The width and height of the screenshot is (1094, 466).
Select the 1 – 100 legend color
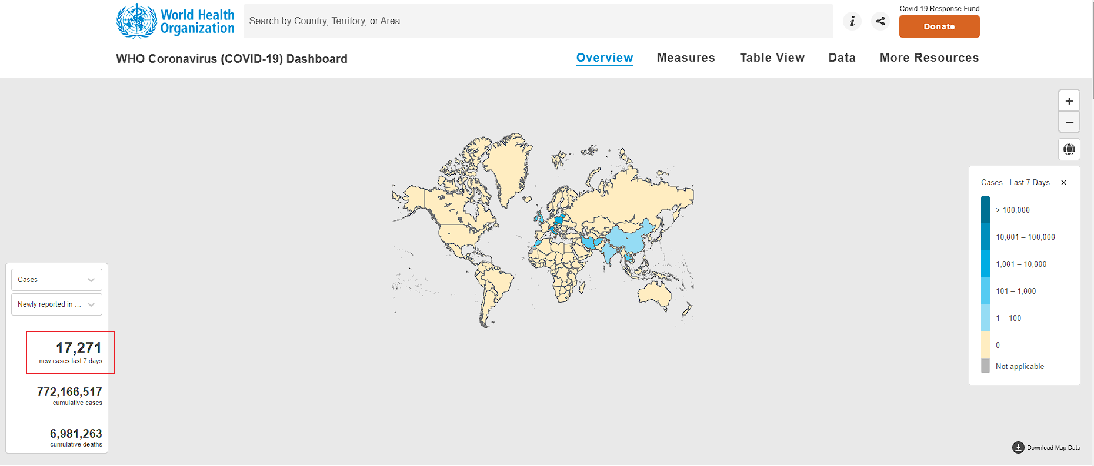click(x=985, y=318)
